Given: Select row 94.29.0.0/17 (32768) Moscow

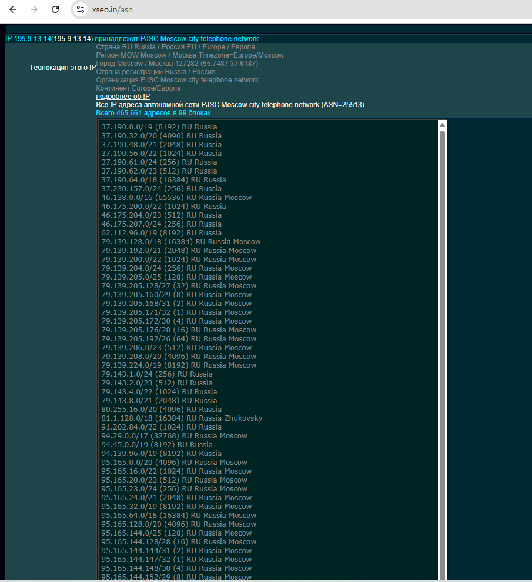Looking at the screenshot, I should click(x=175, y=436).
